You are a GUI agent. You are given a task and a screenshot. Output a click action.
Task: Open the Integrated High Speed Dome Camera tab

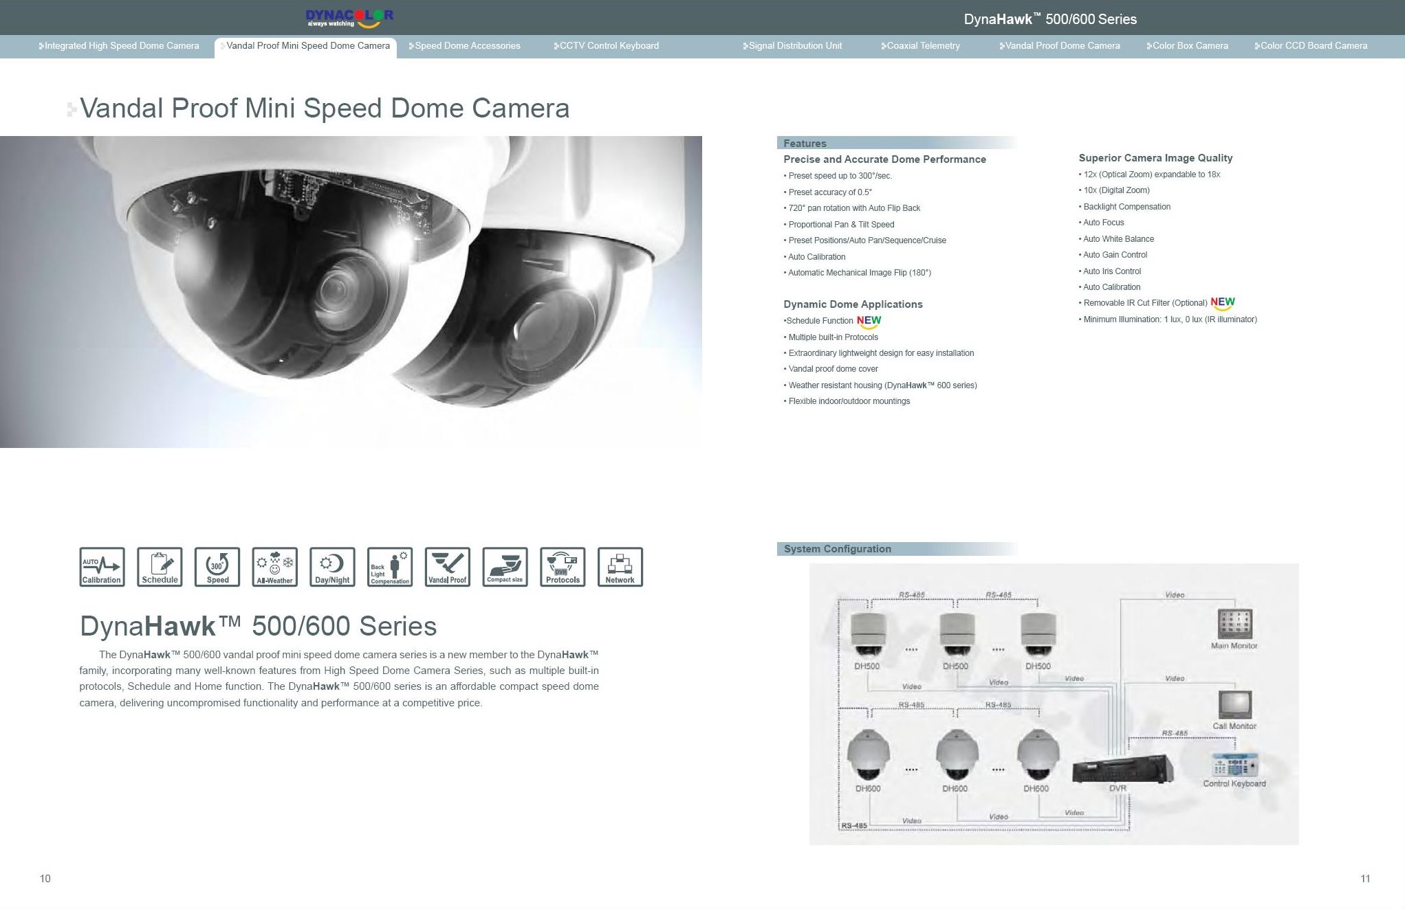[x=119, y=46]
